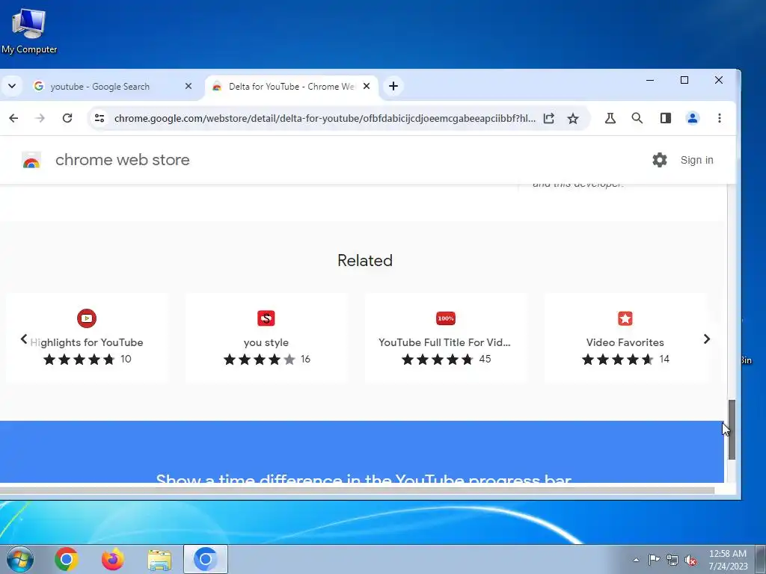Open site information icon in address bar

tap(99, 118)
